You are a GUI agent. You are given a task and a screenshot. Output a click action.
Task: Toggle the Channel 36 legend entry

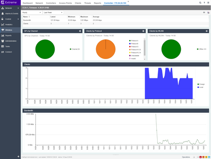click(x=74, y=49)
